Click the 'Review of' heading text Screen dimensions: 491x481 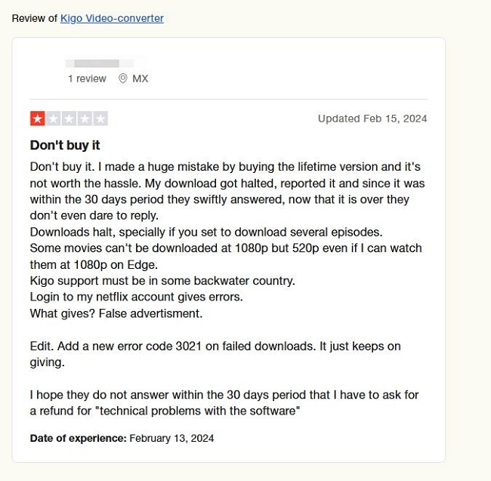(x=35, y=18)
